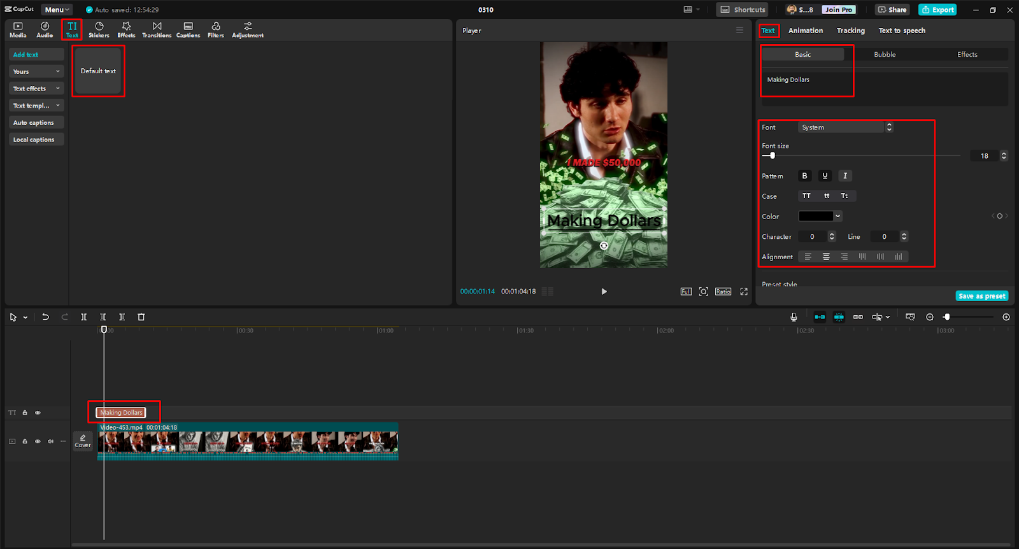This screenshot has height=549, width=1019.
Task: Toggle bold text pattern
Action: (804, 176)
